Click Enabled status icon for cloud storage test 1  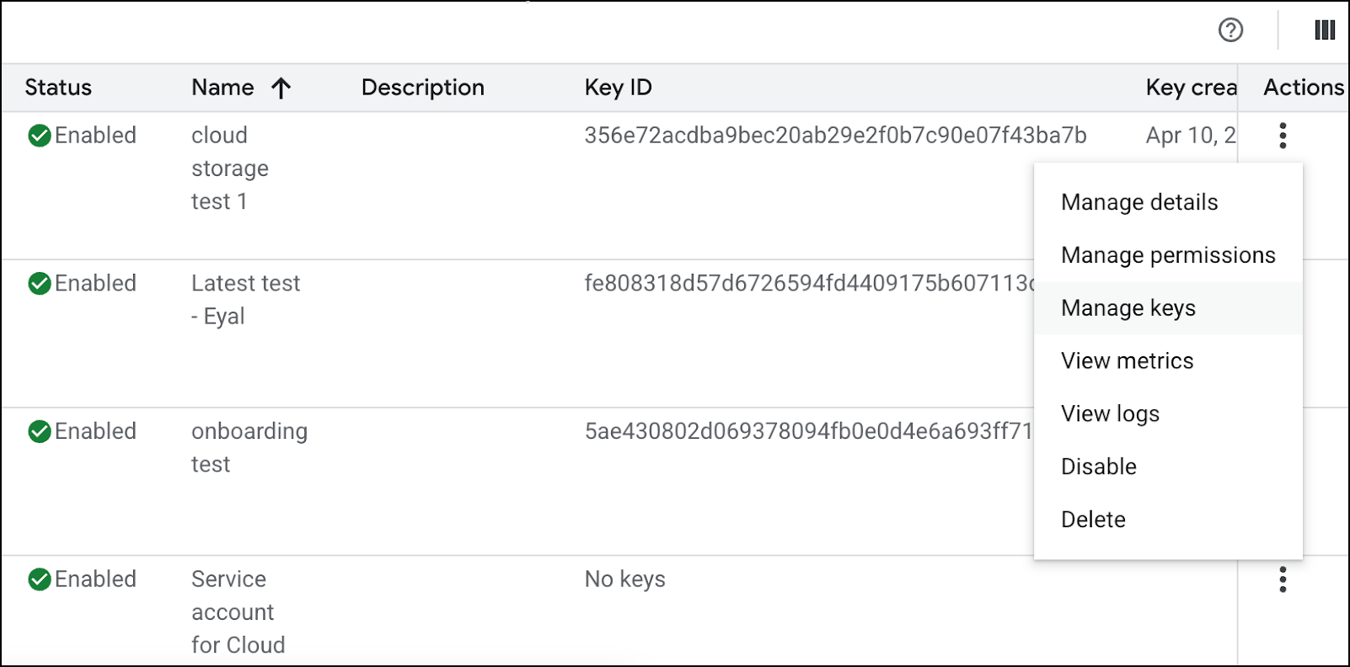coord(40,136)
